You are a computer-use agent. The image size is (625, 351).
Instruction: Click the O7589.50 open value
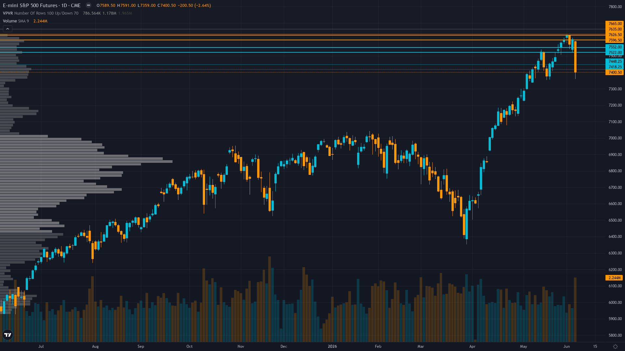point(106,6)
